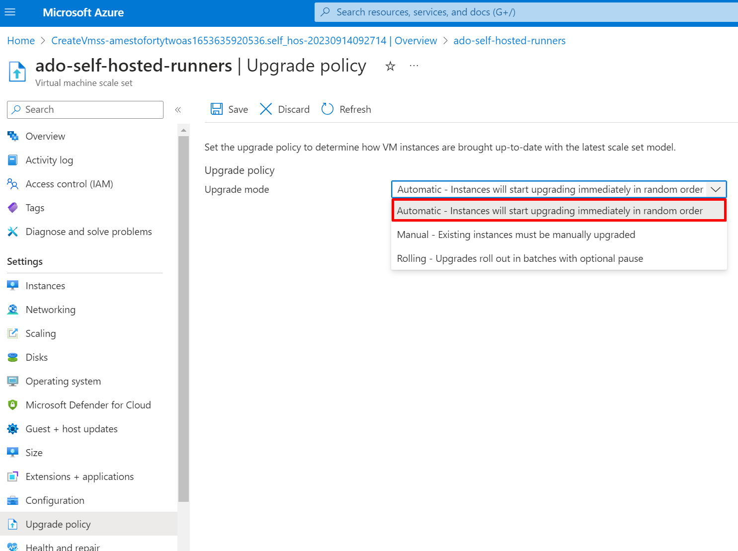The width and height of the screenshot is (738, 551).
Task: Click the Microsoft Defender shield icon
Action: coord(13,405)
